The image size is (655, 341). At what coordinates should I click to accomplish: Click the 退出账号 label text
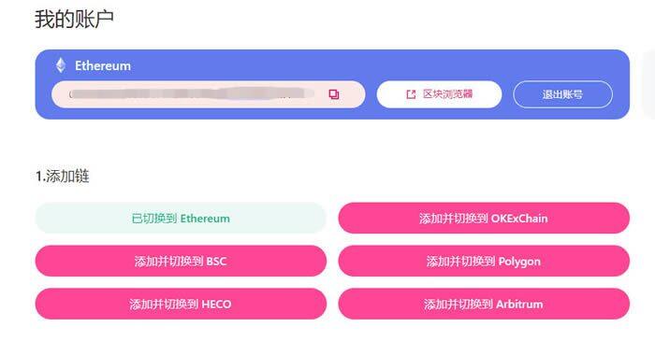(562, 94)
